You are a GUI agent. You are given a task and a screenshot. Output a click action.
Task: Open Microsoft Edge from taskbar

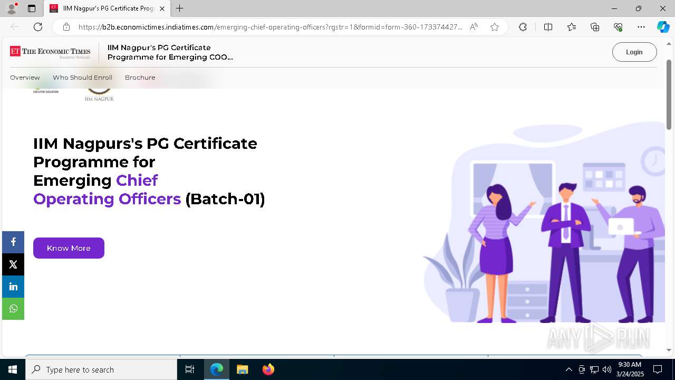(x=217, y=369)
